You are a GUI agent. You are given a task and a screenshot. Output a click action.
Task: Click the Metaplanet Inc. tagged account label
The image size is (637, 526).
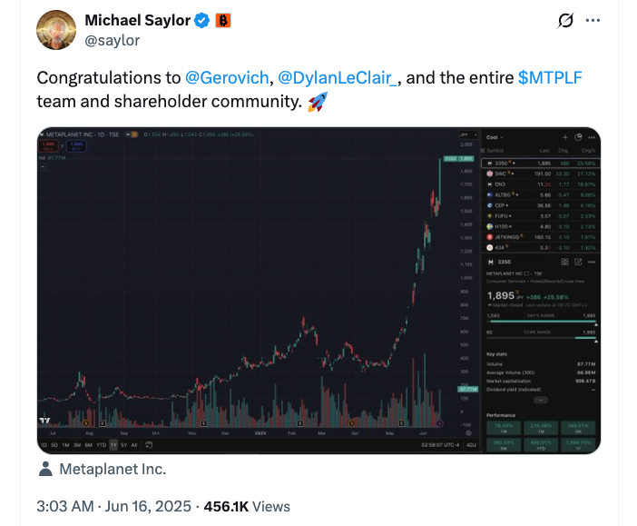[112, 470]
